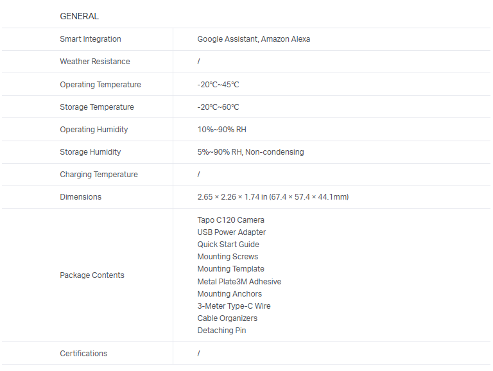Select the Dimensions row label
The width and height of the screenshot is (493, 371).
81,197
